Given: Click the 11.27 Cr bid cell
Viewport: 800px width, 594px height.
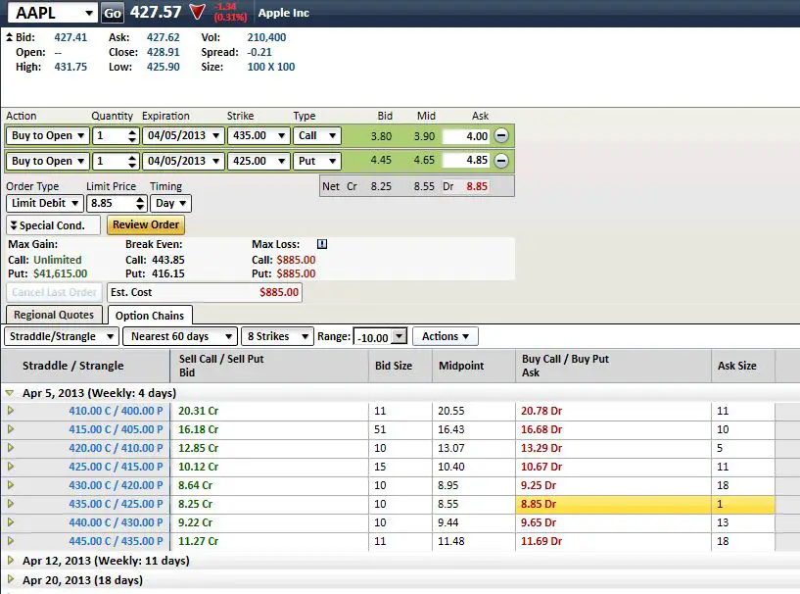Looking at the screenshot, I should coord(269,541).
